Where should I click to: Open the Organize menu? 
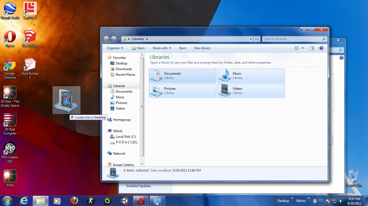click(x=115, y=48)
